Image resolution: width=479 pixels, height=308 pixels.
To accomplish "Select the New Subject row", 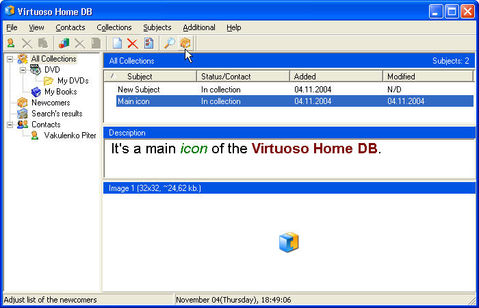I will click(x=295, y=90).
